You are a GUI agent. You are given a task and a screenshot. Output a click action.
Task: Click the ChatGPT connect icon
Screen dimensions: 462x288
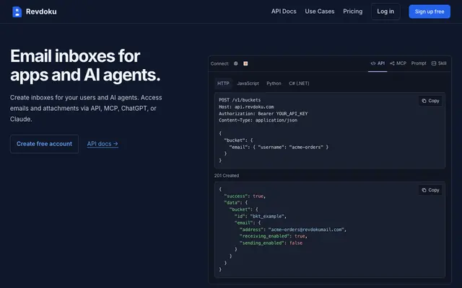click(236, 63)
